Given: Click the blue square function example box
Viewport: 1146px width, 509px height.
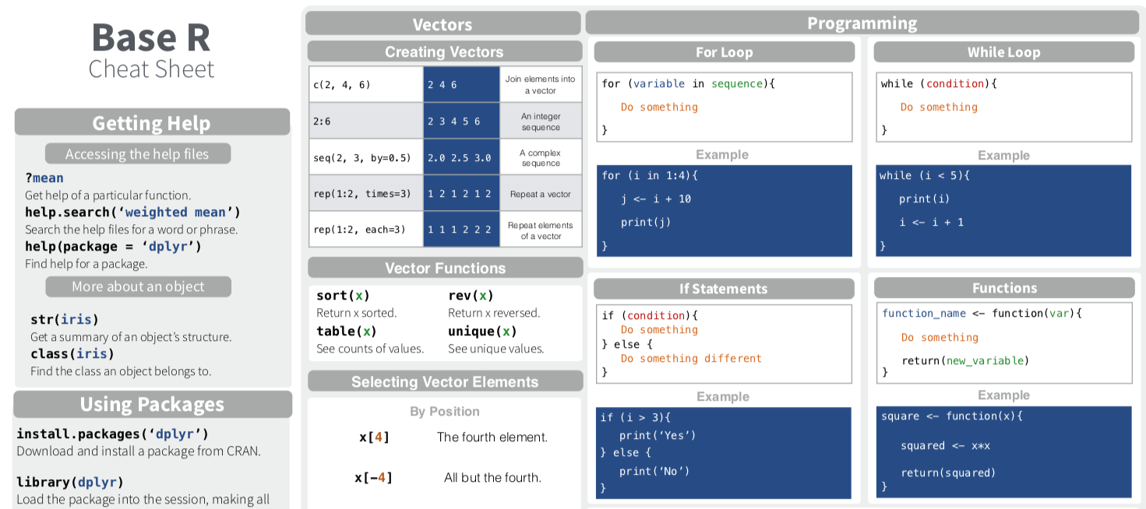Looking at the screenshot, I should [1003, 451].
